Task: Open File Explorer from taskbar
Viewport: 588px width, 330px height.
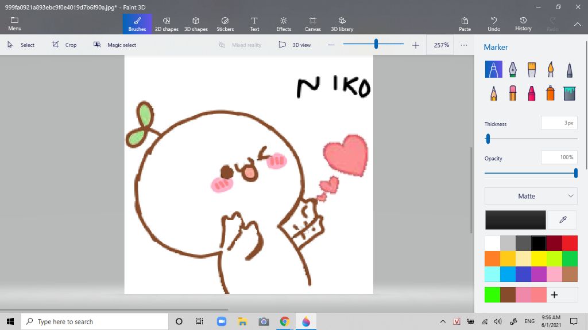Action: (x=243, y=321)
